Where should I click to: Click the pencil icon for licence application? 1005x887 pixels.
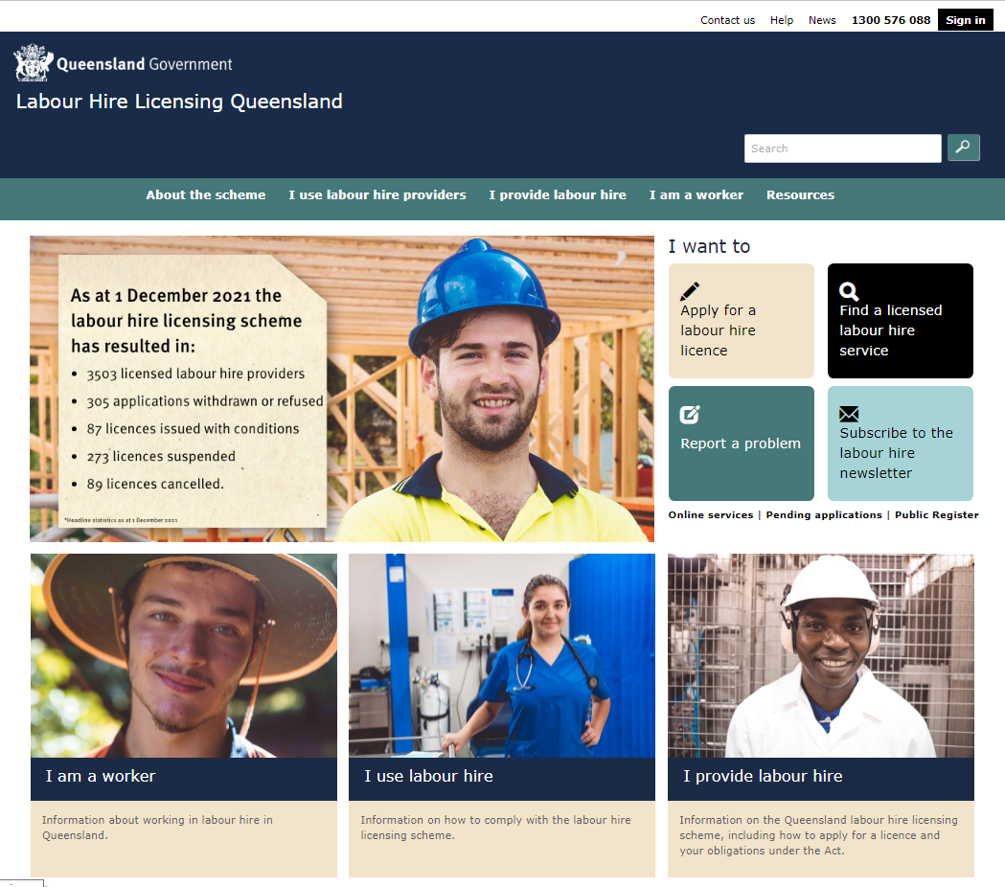coord(690,291)
